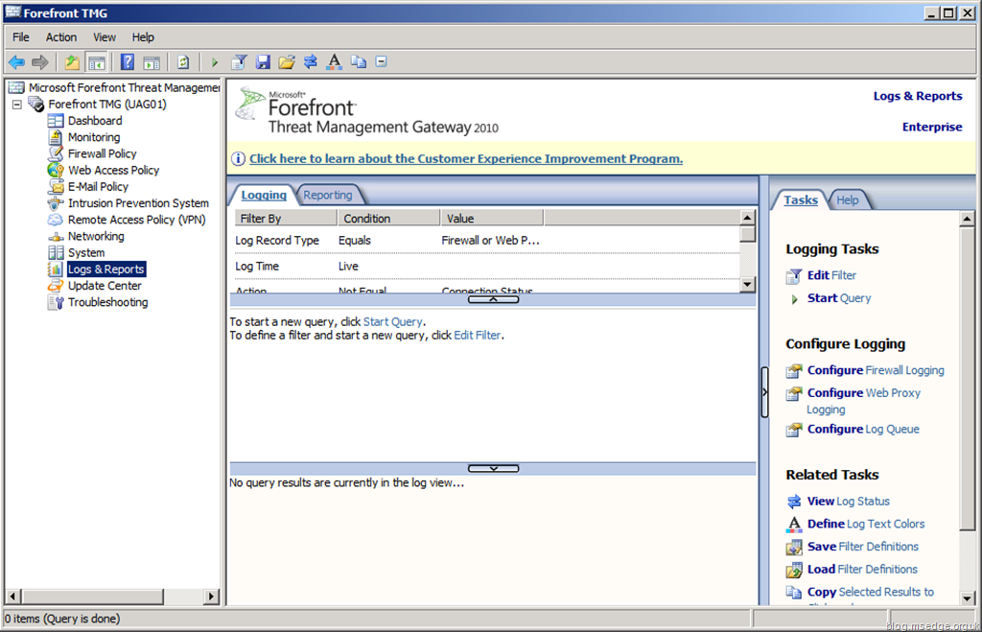Click the Edit Filter link in the instructions text

click(478, 335)
